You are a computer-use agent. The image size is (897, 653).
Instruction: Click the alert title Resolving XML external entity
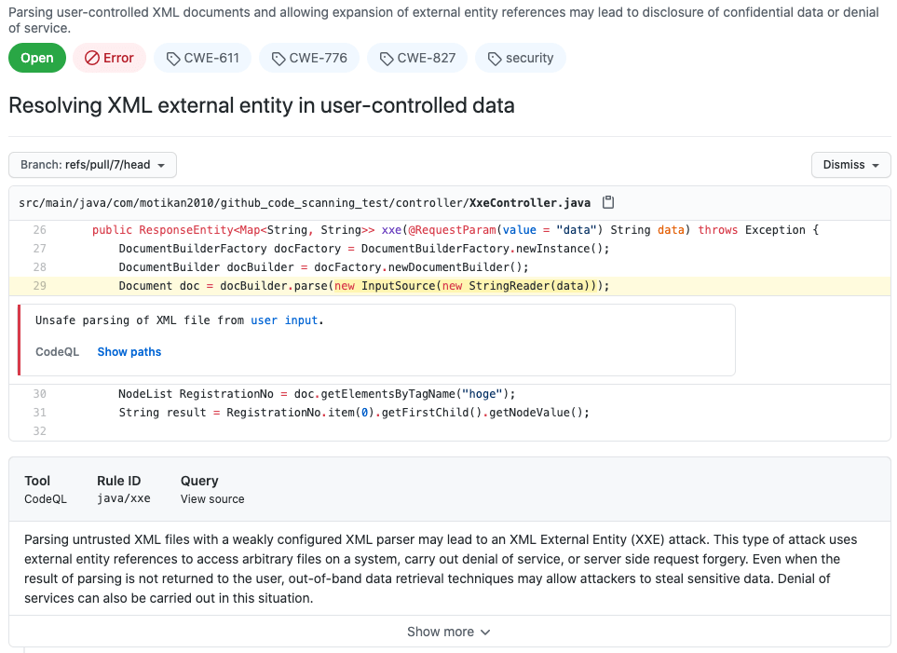tap(262, 105)
